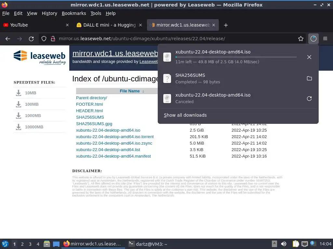Screen dimensions: 333x249
Task: Open a new tab with plus button
Action: [226, 25]
